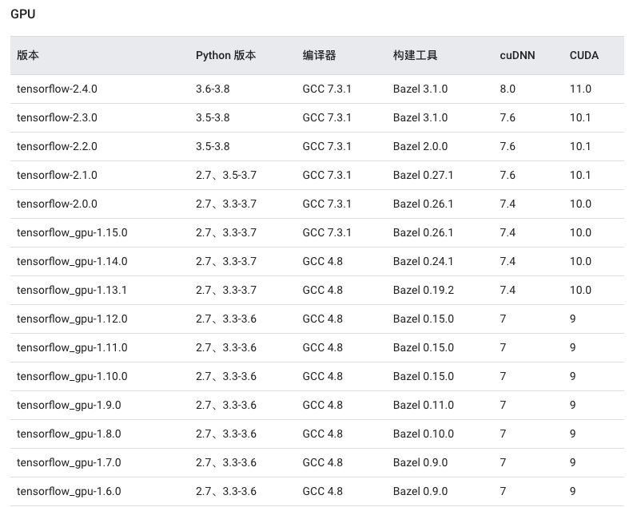Click cuDNN 7.4 in tensorflow-2.0.0 row
Image resolution: width=641 pixels, height=507 pixels.
click(508, 204)
